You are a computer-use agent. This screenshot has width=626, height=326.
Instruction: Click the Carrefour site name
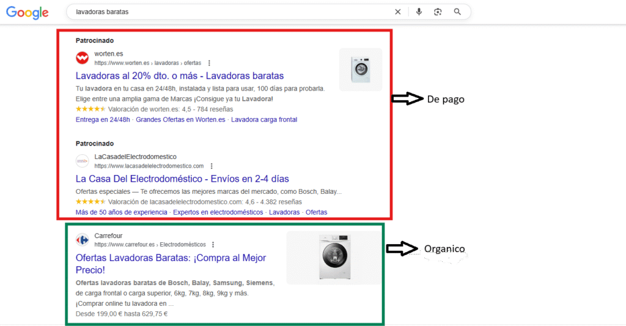click(108, 235)
